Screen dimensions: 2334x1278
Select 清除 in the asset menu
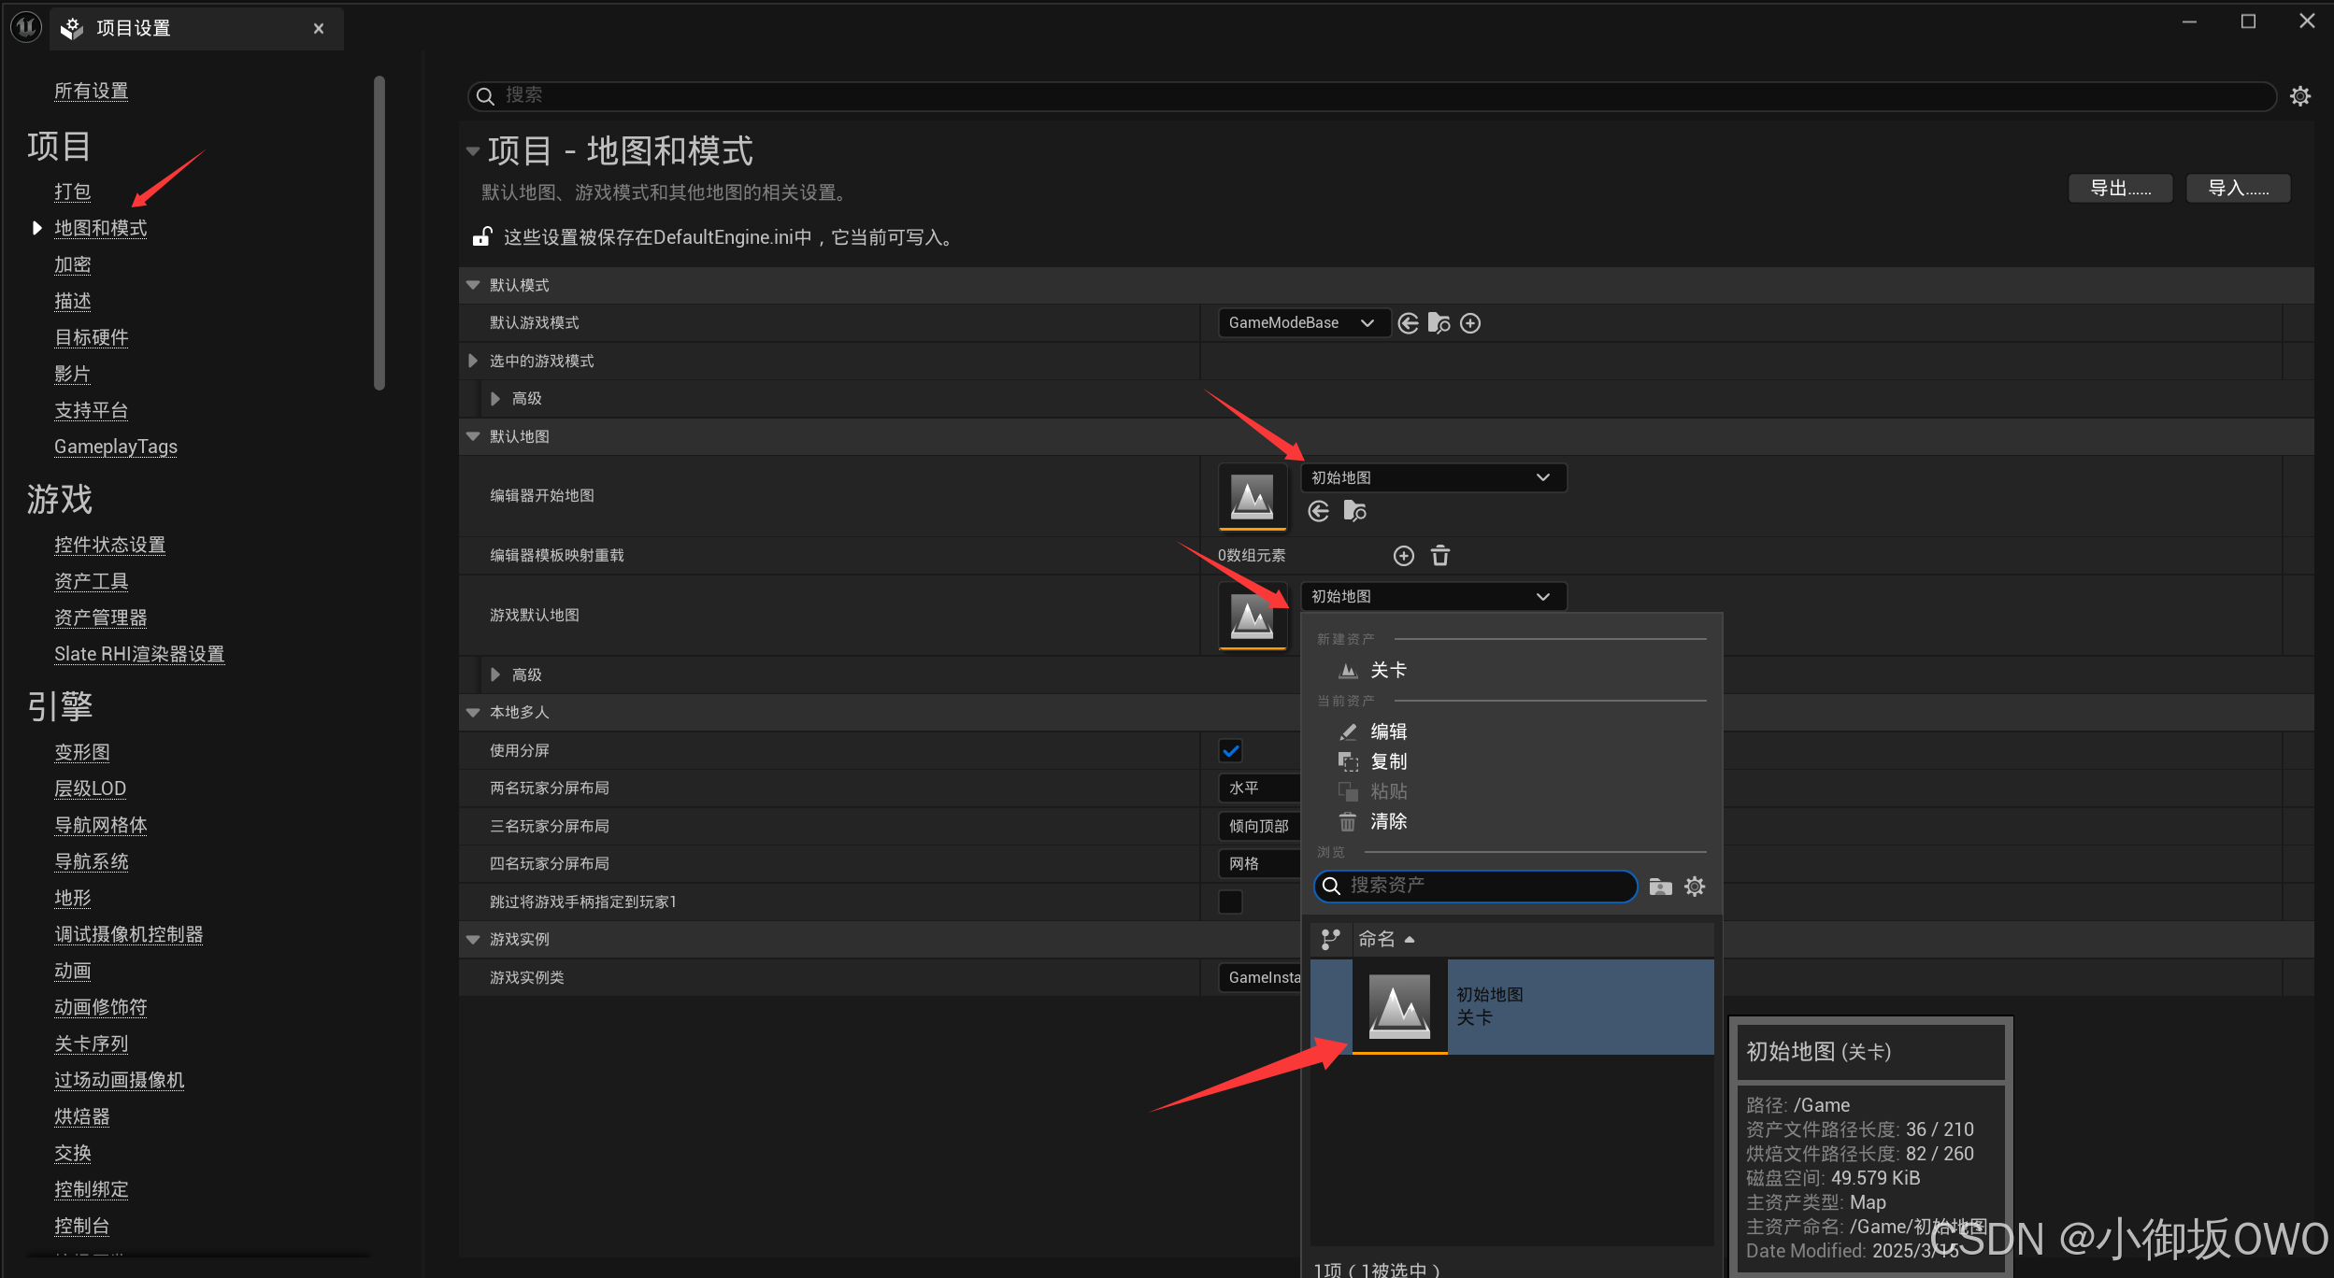(1387, 821)
